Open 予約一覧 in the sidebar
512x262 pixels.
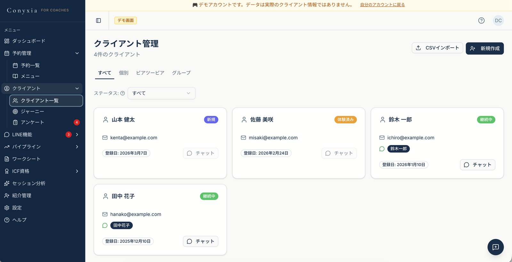tap(46, 65)
